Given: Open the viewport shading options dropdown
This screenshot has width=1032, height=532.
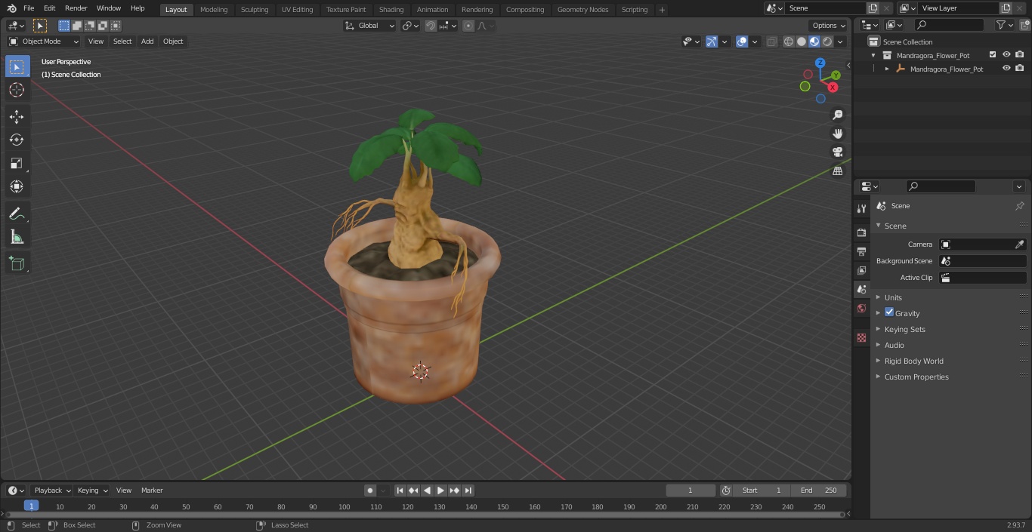Looking at the screenshot, I should pyautogui.click(x=840, y=42).
